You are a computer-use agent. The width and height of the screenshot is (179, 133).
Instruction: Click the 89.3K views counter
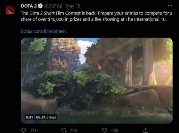pos(46,117)
